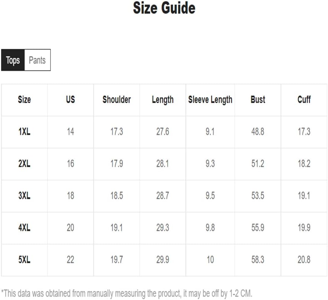Click the Bust column header

click(258, 100)
